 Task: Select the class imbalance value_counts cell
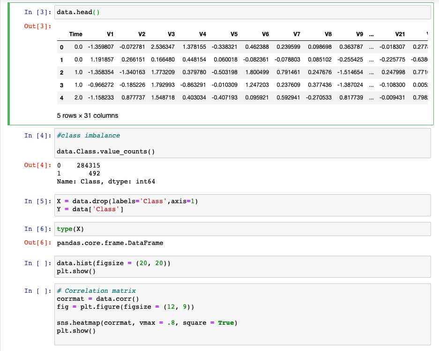(x=243, y=143)
